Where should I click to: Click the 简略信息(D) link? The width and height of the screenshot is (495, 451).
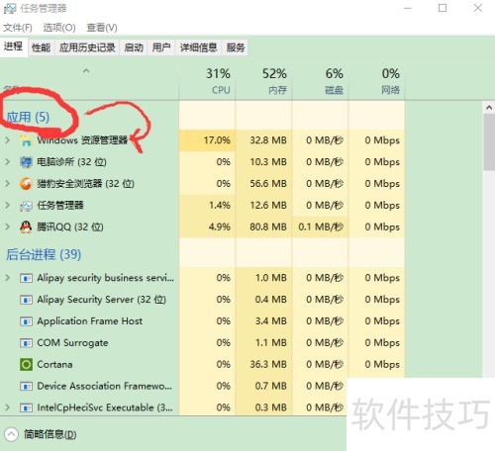pyautogui.click(x=50, y=434)
